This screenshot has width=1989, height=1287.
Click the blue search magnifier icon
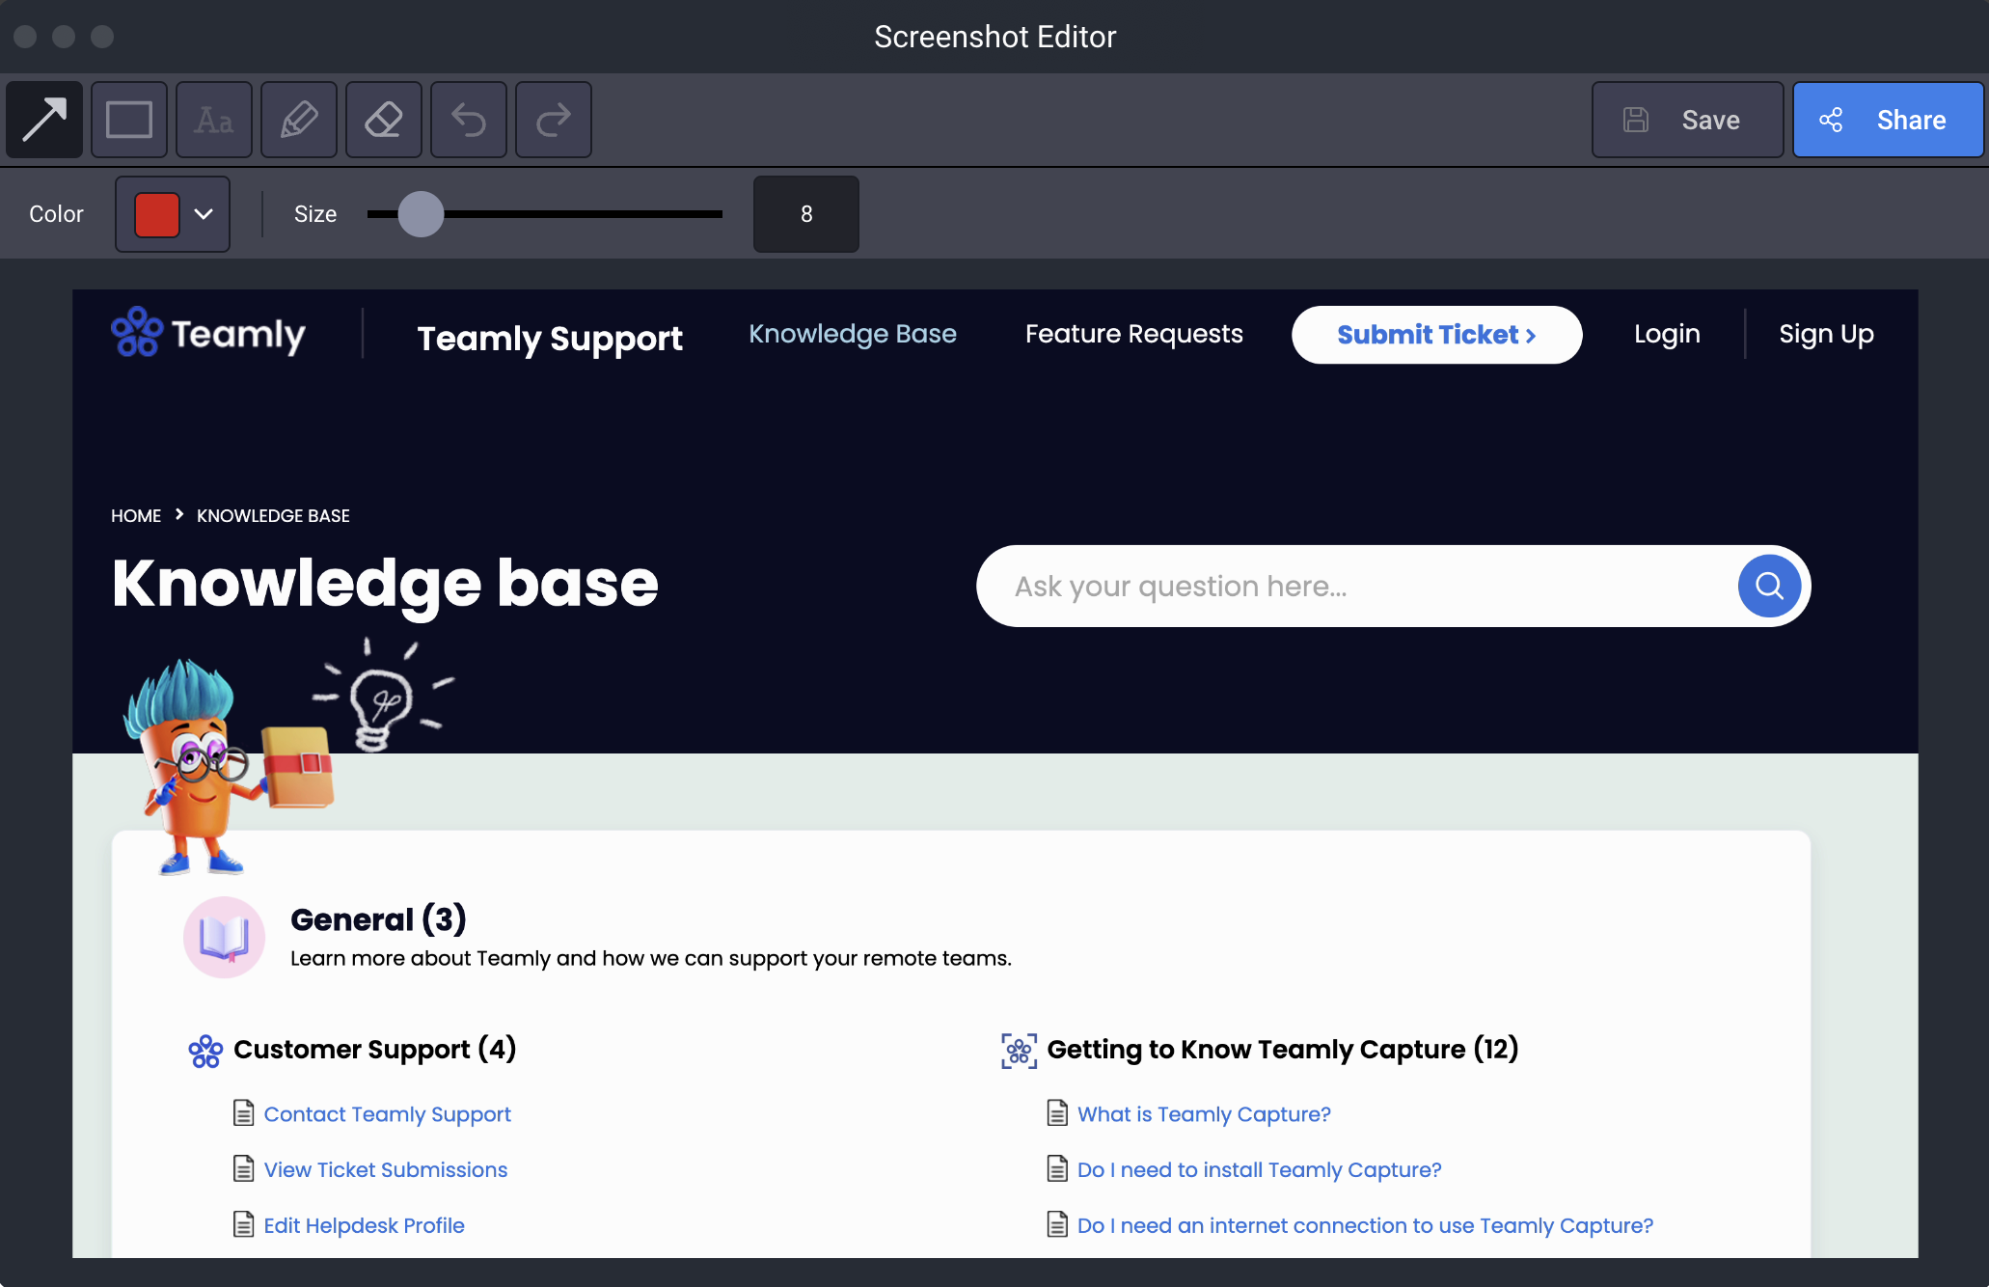[x=1768, y=586]
